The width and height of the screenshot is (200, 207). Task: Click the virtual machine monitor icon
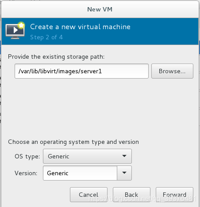[x=15, y=31]
